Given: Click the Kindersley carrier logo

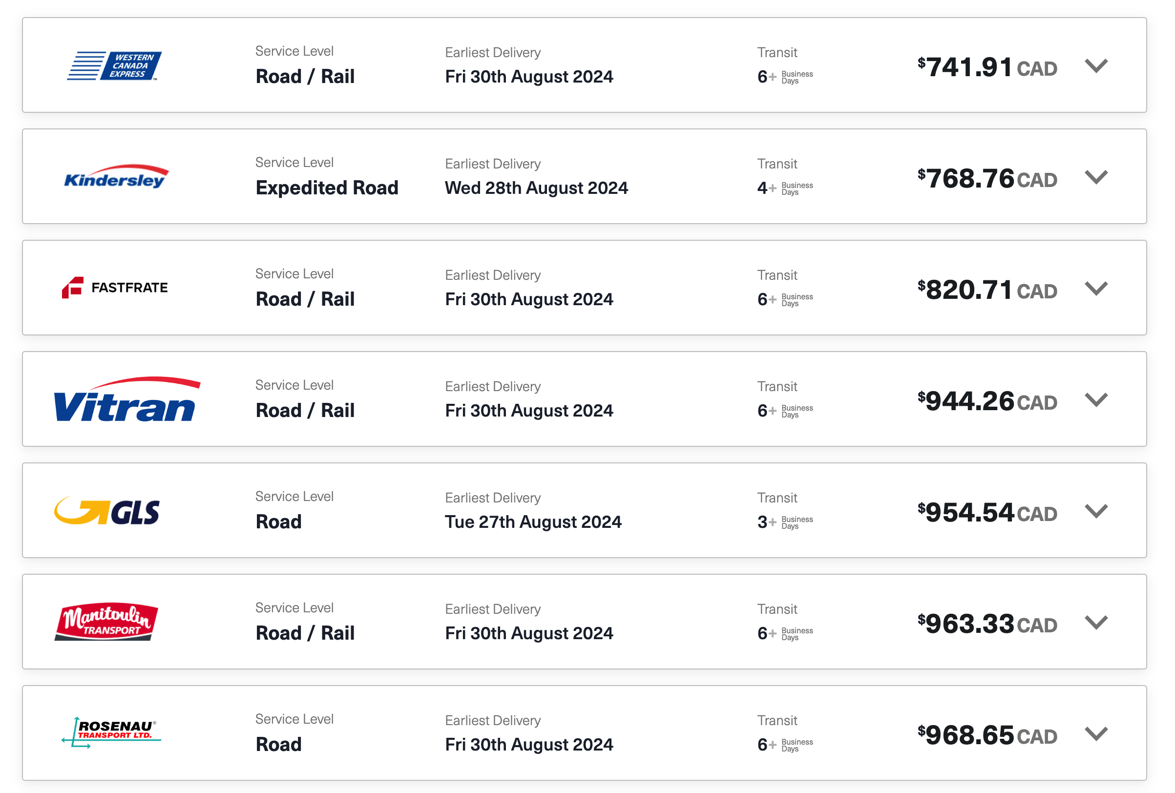Looking at the screenshot, I should (116, 177).
